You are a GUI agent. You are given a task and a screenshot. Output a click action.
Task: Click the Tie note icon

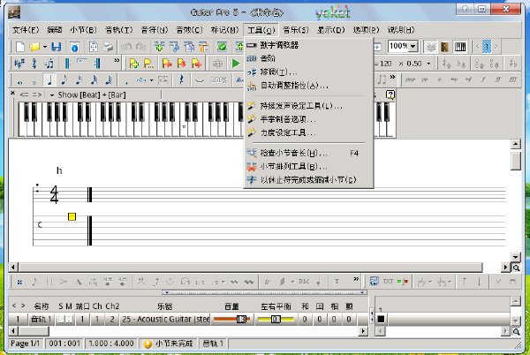click(200, 80)
